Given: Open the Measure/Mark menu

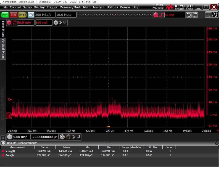Looking at the screenshot, I should point(70,7).
